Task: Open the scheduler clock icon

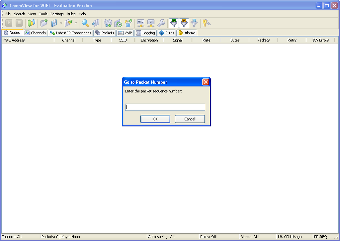Action: pos(118,23)
